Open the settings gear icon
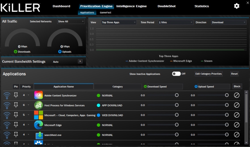250x147 pixels. point(237,6)
